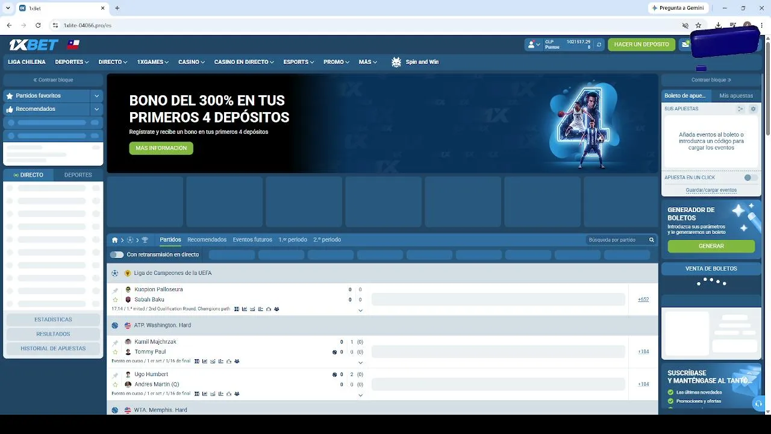
Task: Click the Guardar/cargar eventos link
Action: [711, 190]
